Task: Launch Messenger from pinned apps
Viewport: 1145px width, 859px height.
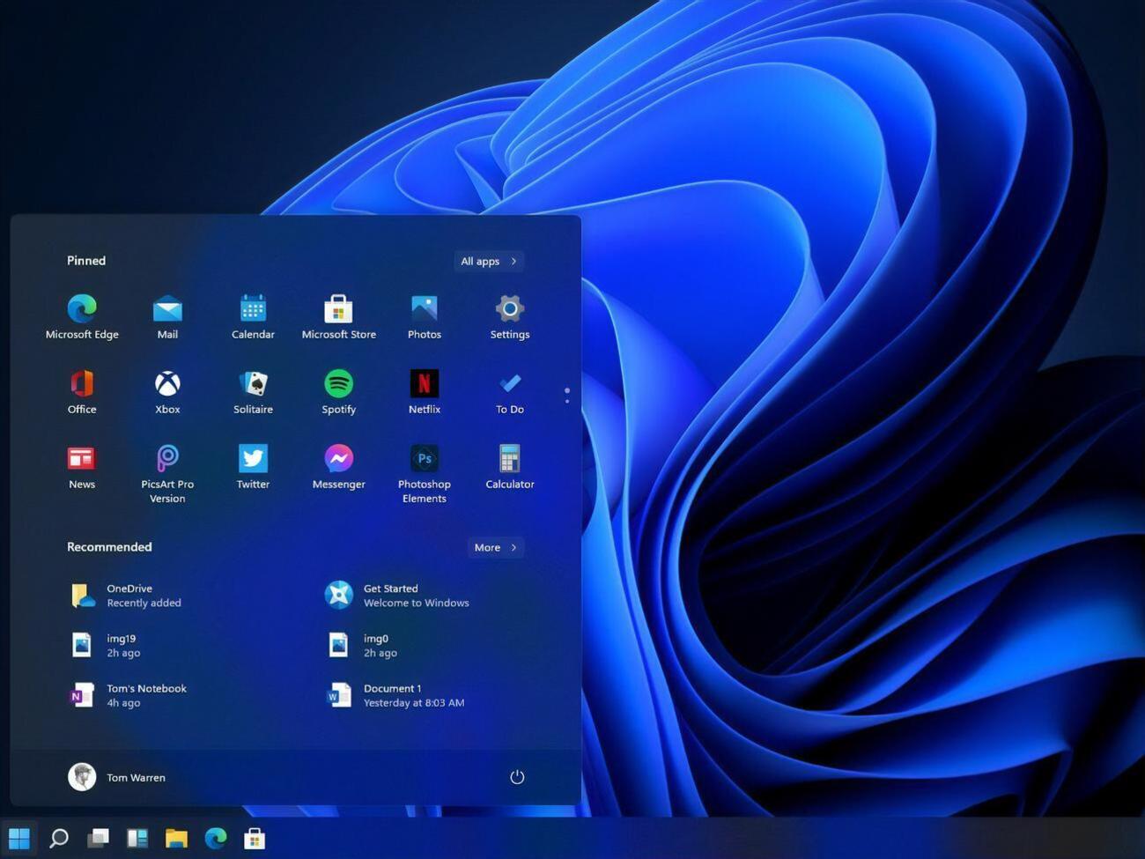Action: point(338,466)
